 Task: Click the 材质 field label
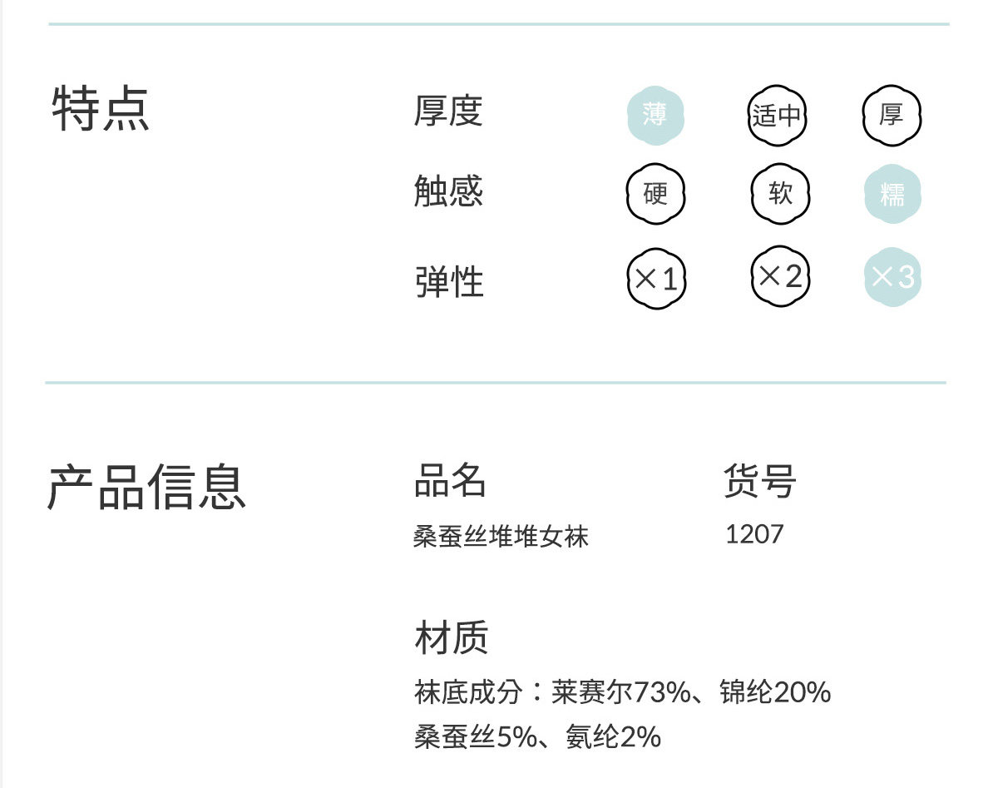[451, 638]
